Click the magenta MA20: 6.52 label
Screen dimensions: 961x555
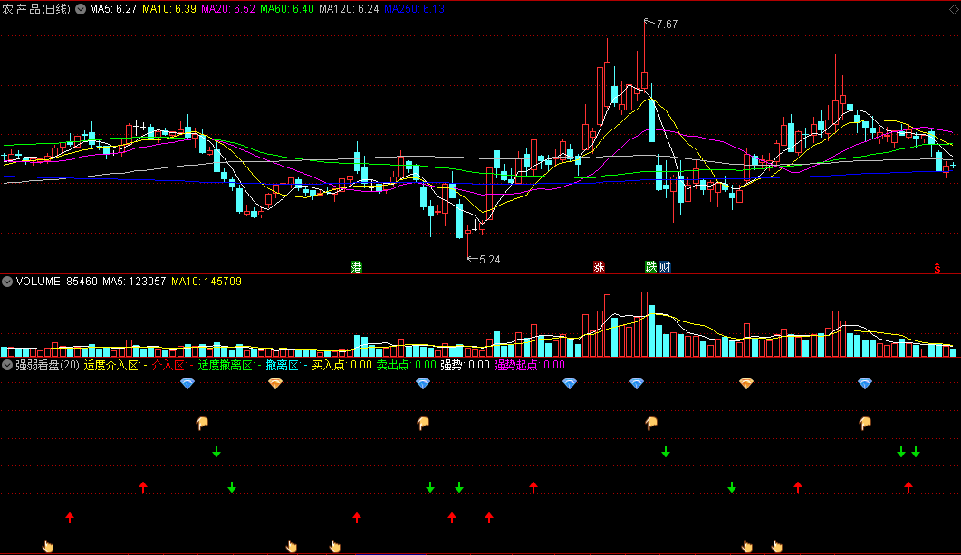(x=228, y=9)
